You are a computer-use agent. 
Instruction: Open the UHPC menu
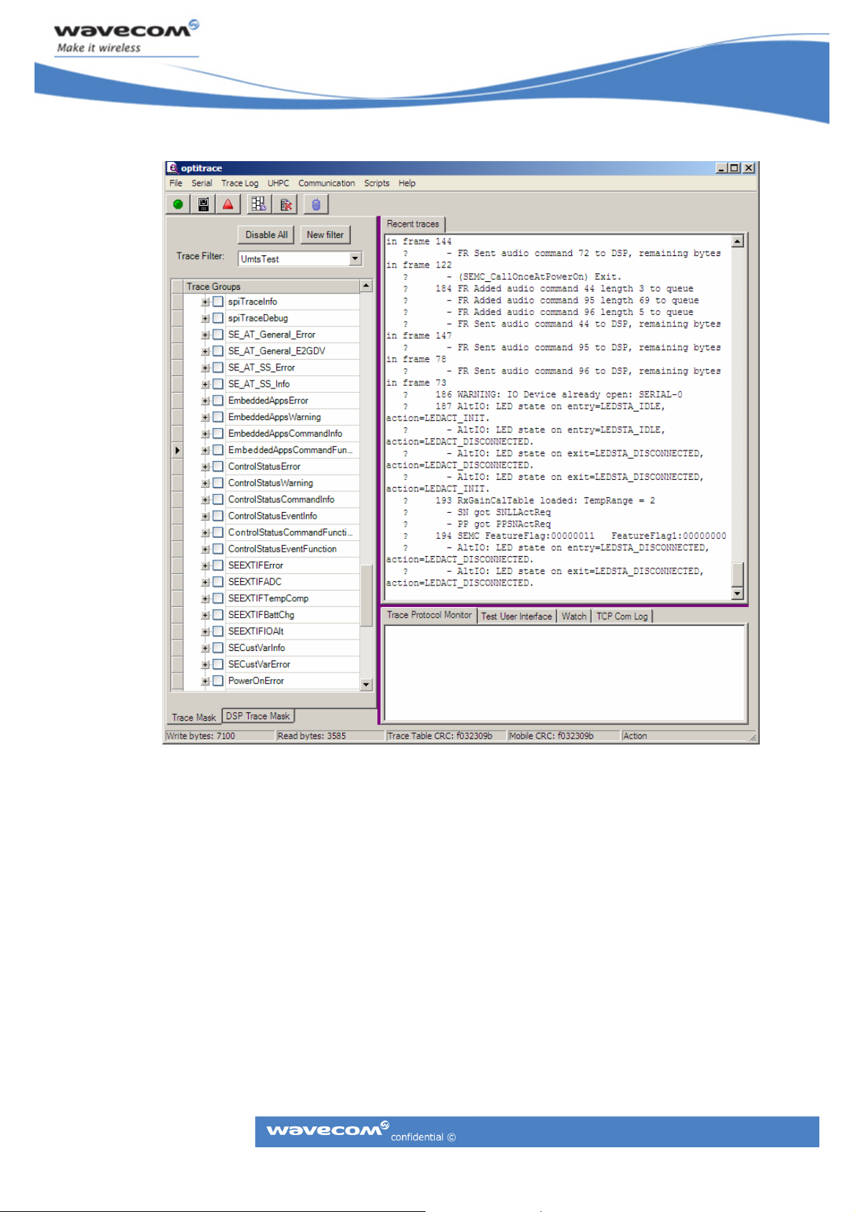[278, 183]
